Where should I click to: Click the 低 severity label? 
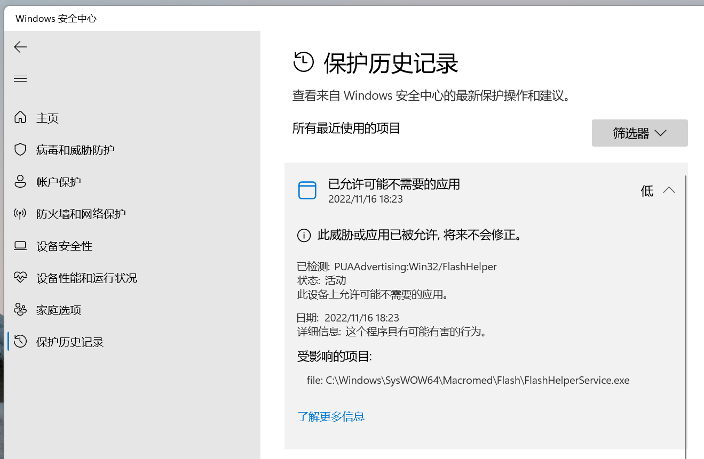click(x=647, y=191)
